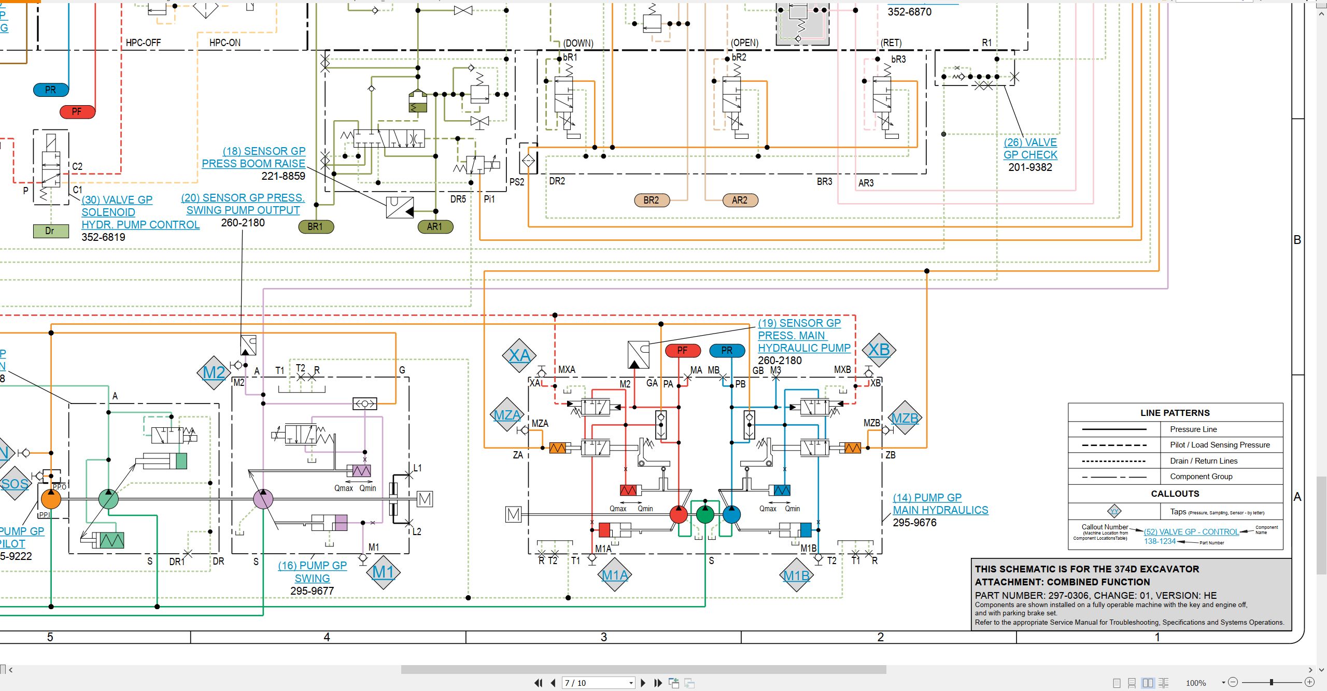Click the scroll up arrow of vertical scrollbar

click(x=1322, y=13)
